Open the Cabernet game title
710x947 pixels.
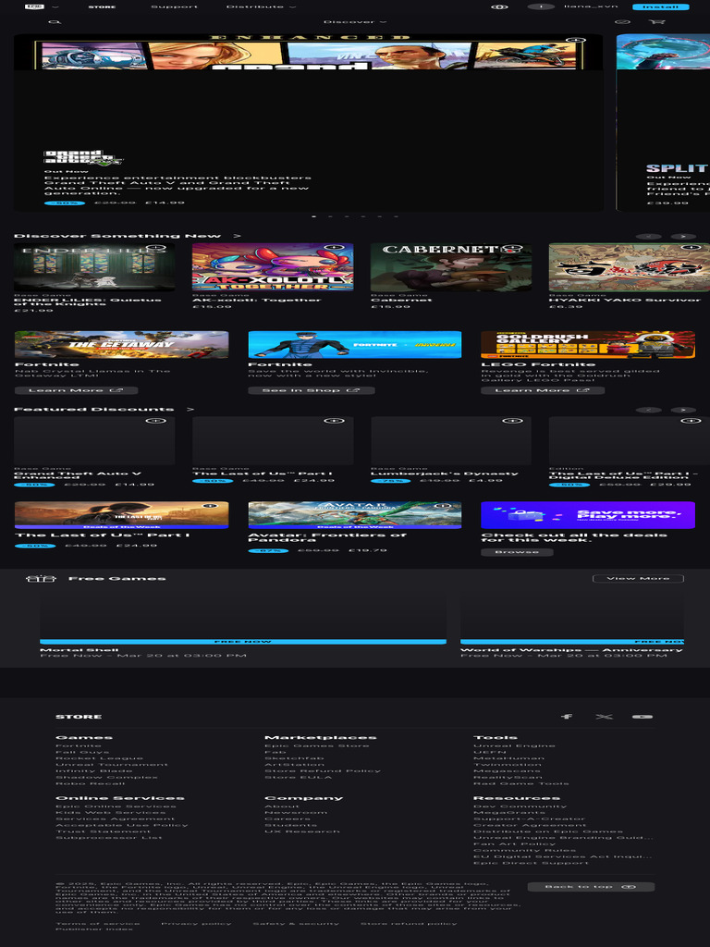point(401,301)
